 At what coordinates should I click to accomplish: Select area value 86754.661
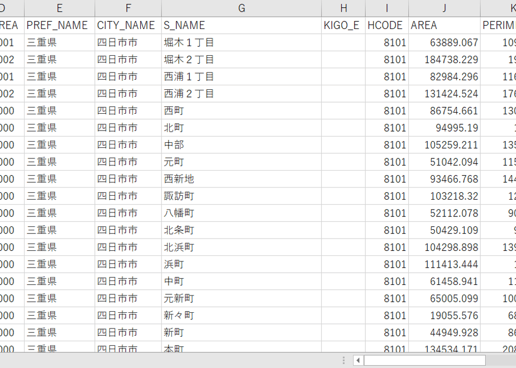tap(445, 111)
